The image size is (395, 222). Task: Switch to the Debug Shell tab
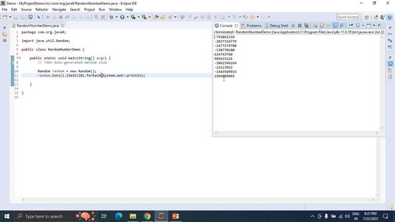(276, 26)
